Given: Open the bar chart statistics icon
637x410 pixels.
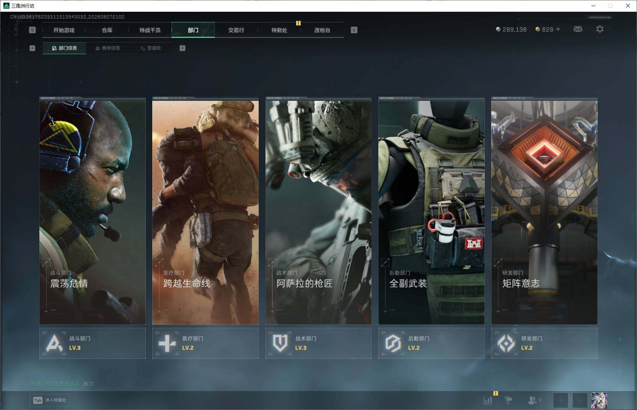Looking at the screenshot, I should 488,400.
